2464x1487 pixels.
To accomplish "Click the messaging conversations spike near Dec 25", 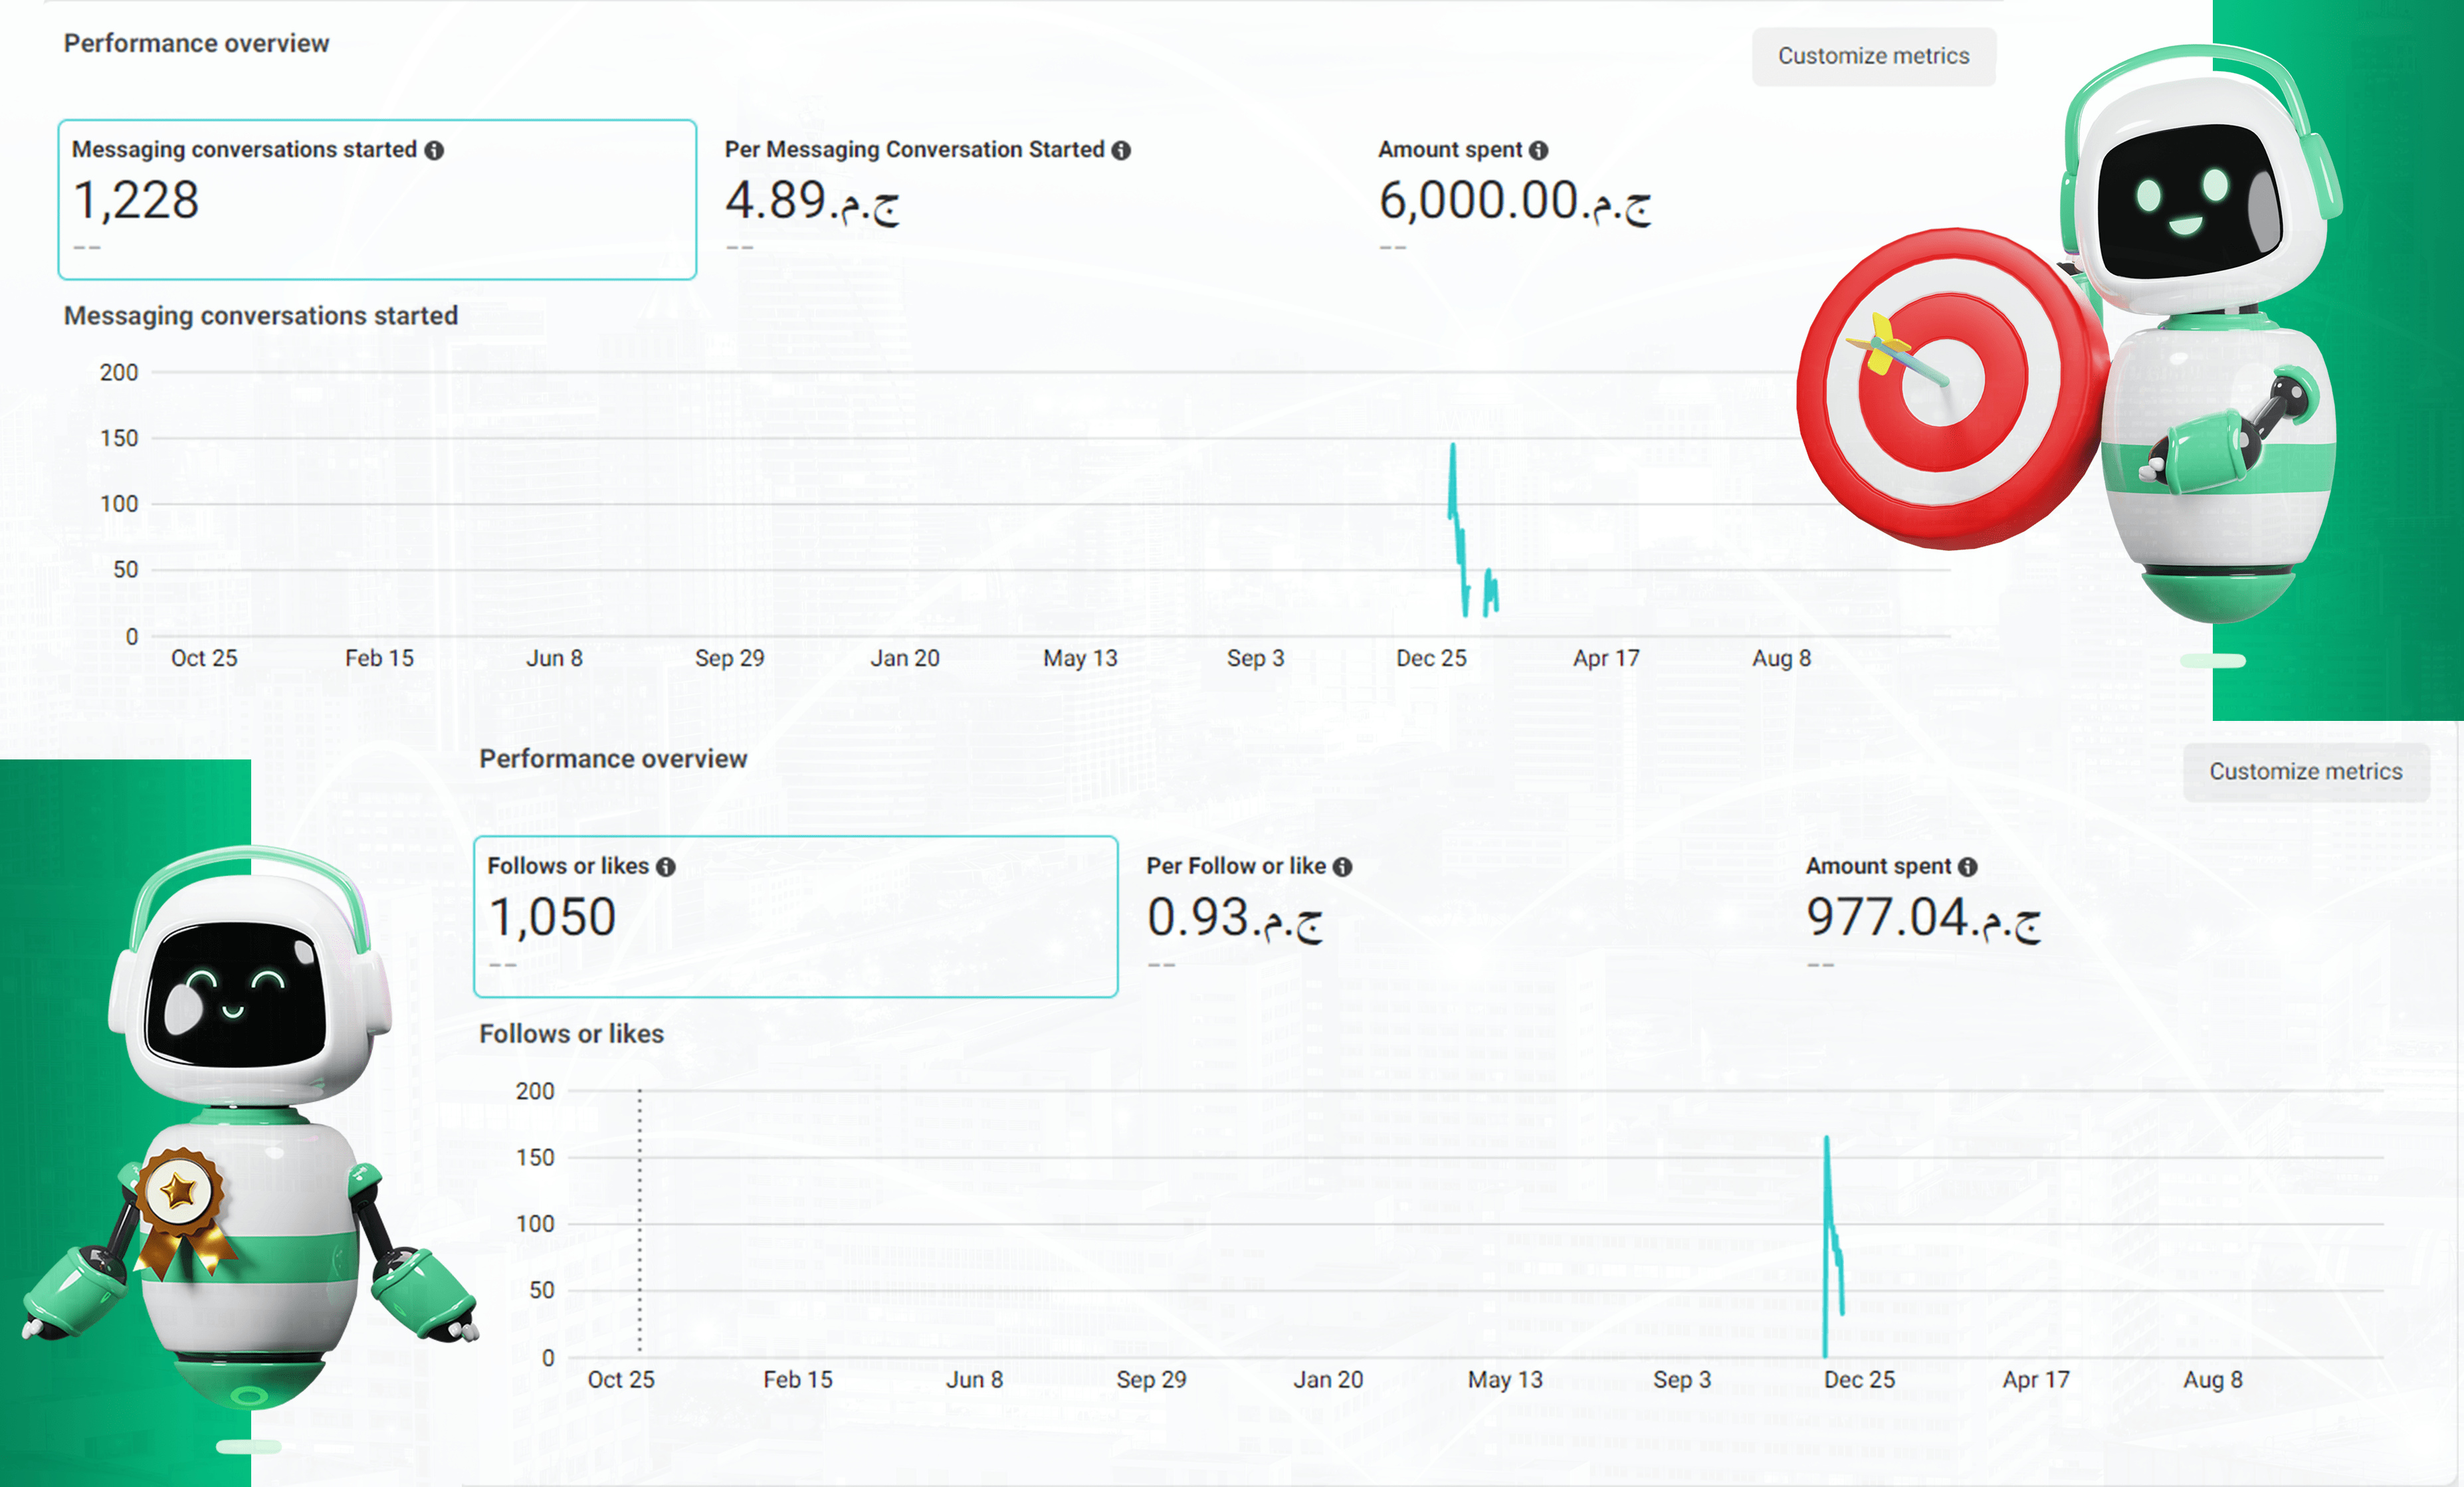I will (x=1453, y=480).
